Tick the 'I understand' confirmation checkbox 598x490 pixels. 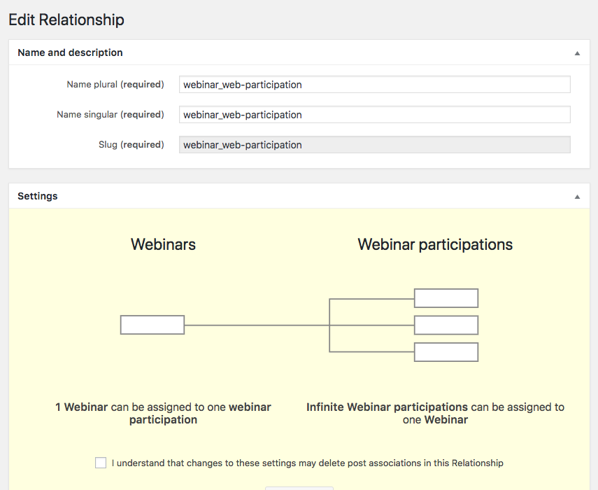pos(101,463)
